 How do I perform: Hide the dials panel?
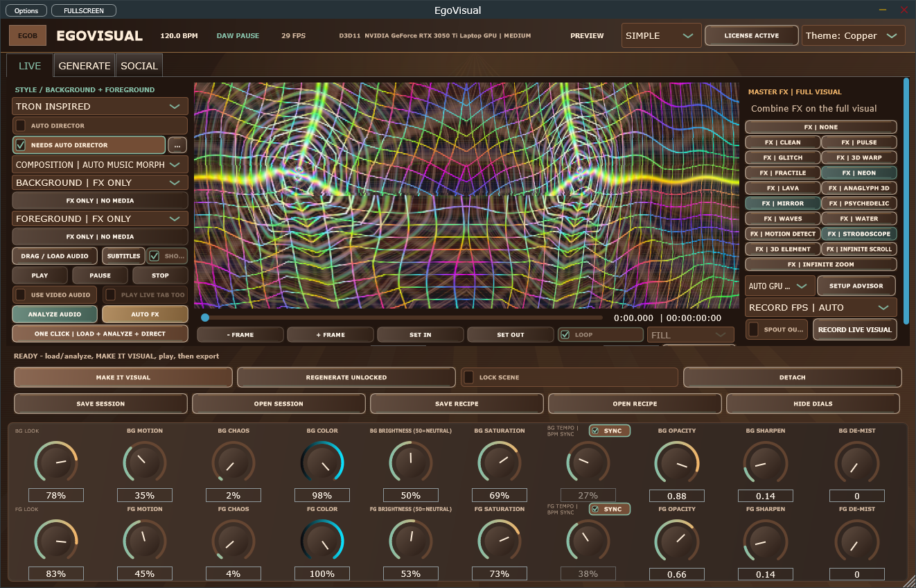[x=813, y=404]
